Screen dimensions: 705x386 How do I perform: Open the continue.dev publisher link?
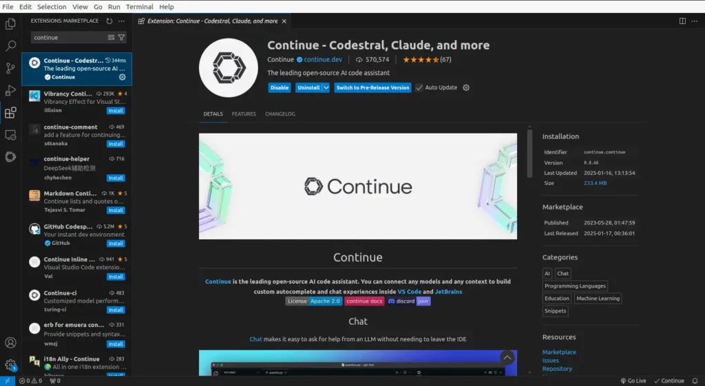pos(323,60)
